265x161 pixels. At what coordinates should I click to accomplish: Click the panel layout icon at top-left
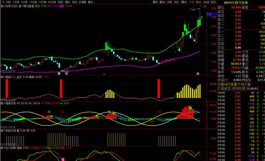click(x=2, y=2)
